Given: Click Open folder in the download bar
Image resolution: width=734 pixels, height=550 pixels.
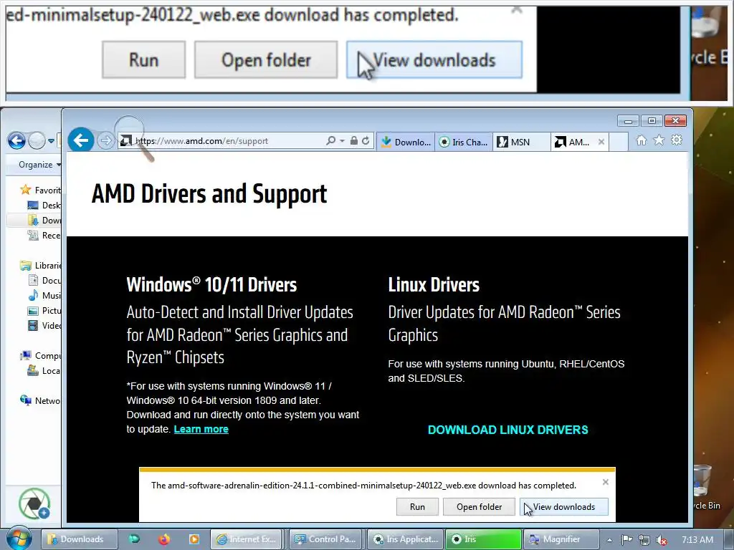Looking at the screenshot, I should (x=479, y=507).
